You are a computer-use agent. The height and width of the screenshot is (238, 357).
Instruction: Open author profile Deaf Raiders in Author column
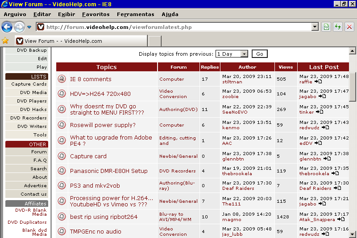click(x=238, y=189)
